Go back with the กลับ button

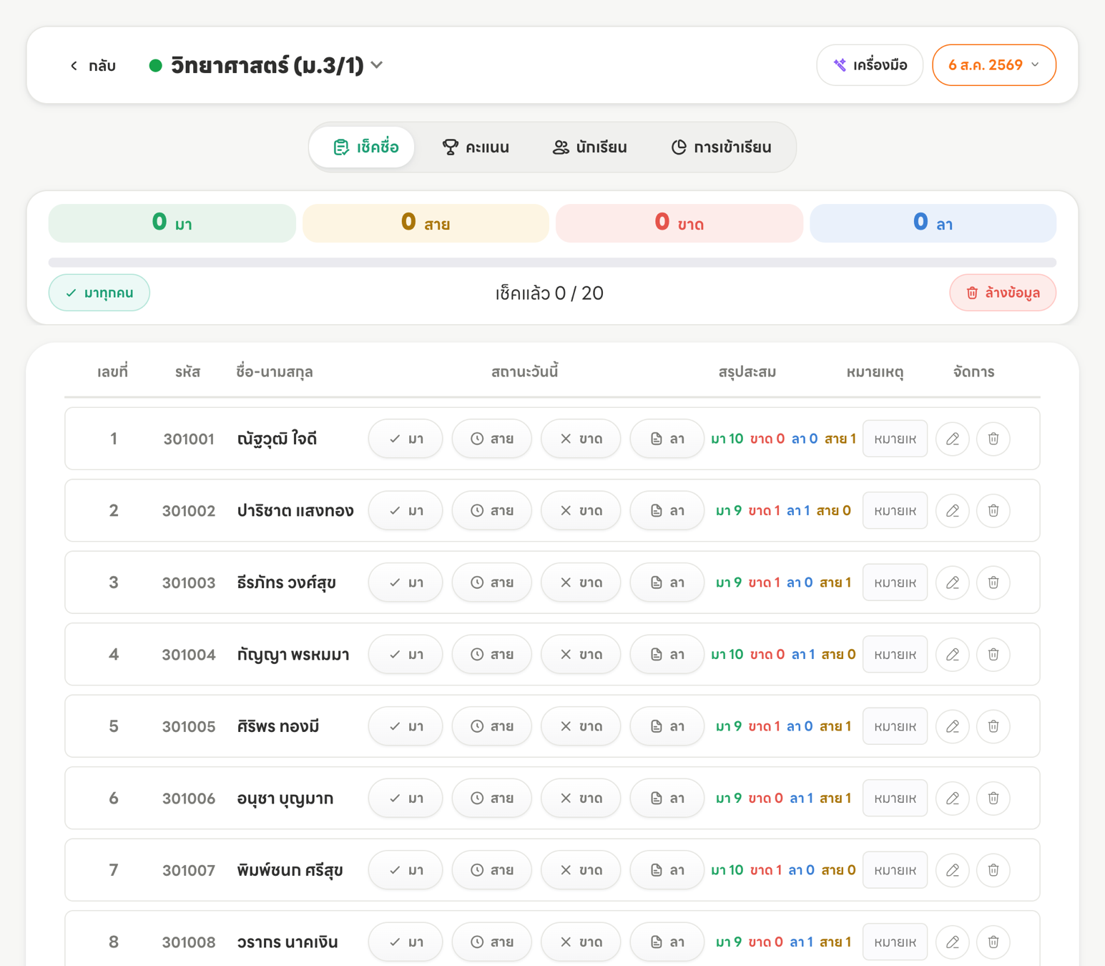[93, 66]
